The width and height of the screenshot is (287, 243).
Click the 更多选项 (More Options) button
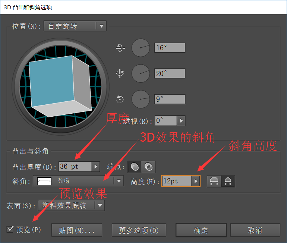[139, 230]
